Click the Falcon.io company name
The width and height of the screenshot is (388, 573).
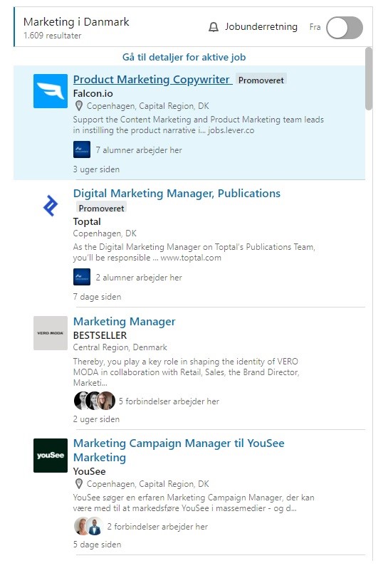click(x=93, y=93)
